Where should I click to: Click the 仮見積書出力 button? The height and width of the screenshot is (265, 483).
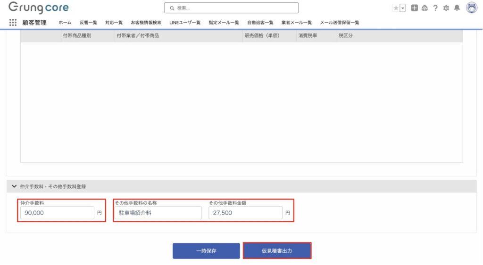(x=277, y=251)
